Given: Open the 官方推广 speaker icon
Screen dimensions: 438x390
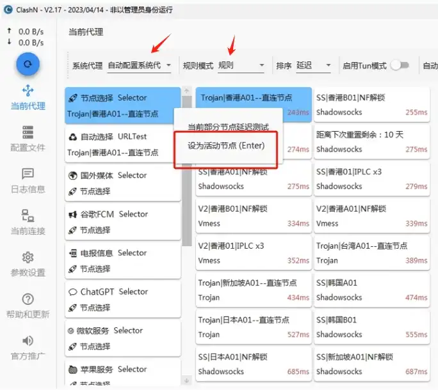Looking at the screenshot, I should coord(28,341).
